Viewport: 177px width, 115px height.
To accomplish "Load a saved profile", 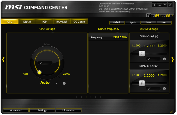I will pyautogui.click(x=164, y=22).
